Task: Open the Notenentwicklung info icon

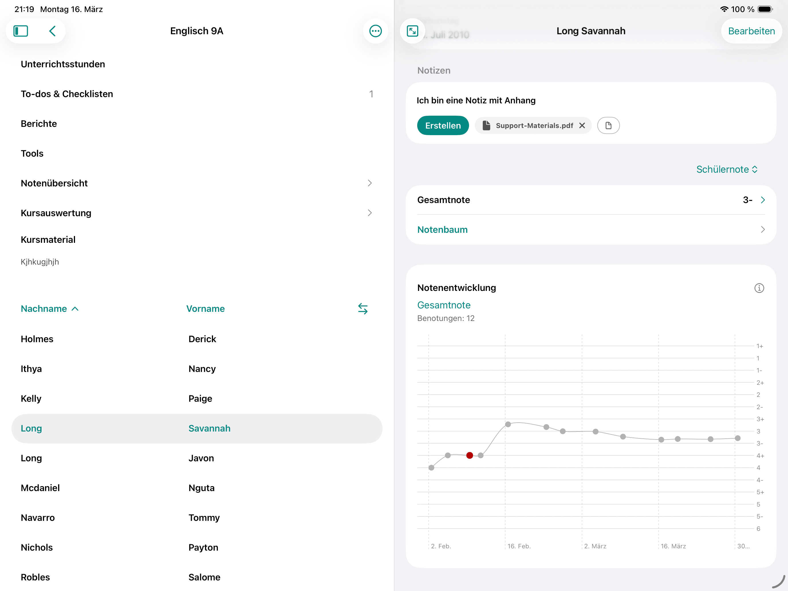Action: coord(759,288)
